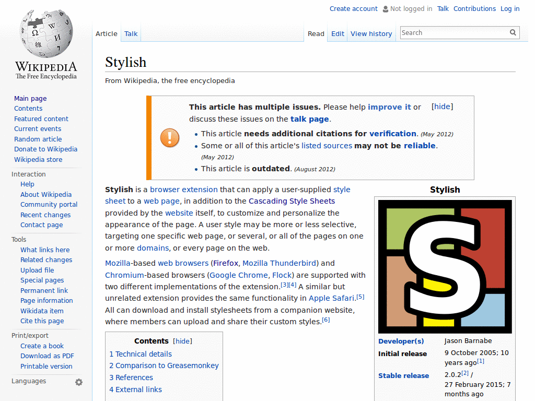
Task: Open the Stable release infobox link
Action: coord(403,376)
